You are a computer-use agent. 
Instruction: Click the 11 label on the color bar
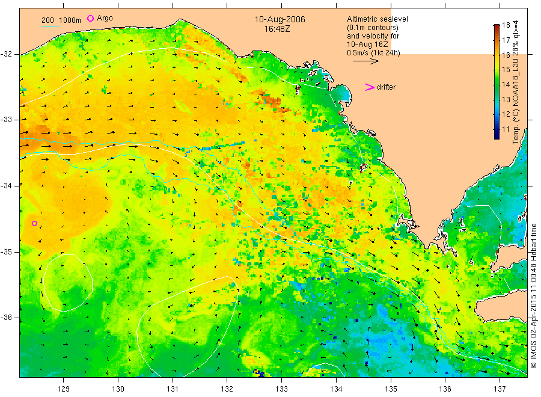pyautogui.click(x=506, y=129)
